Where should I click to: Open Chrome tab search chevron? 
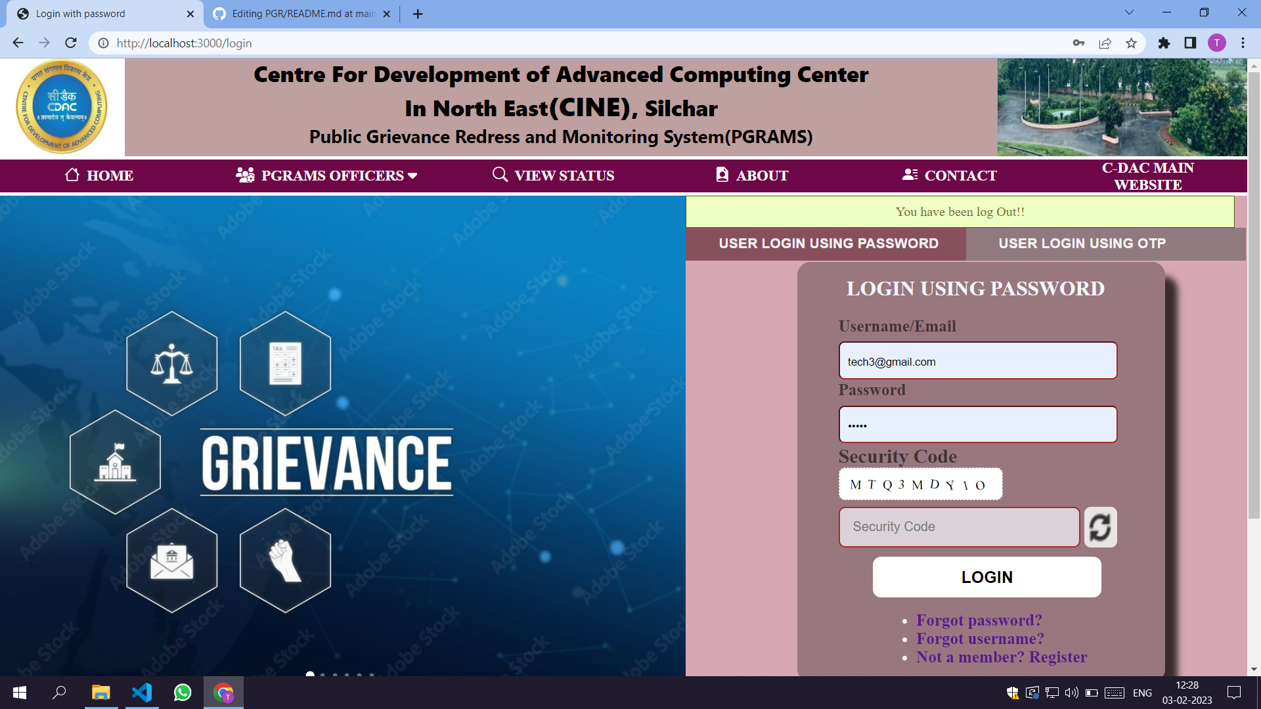coord(1129,12)
